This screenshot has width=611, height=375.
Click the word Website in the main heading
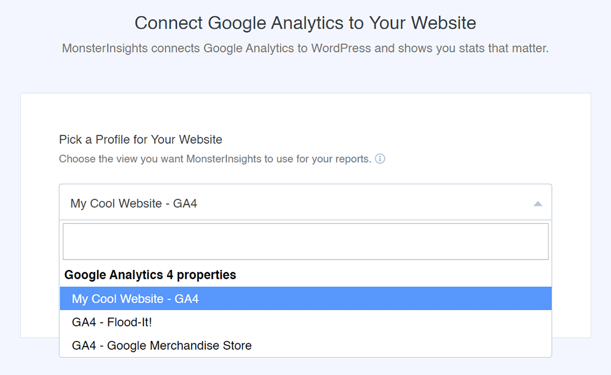coord(443,23)
